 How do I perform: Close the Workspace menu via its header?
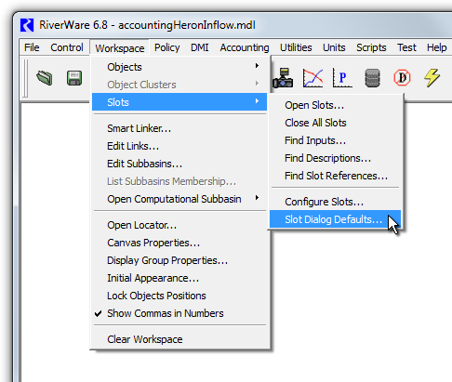pos(120,48)
